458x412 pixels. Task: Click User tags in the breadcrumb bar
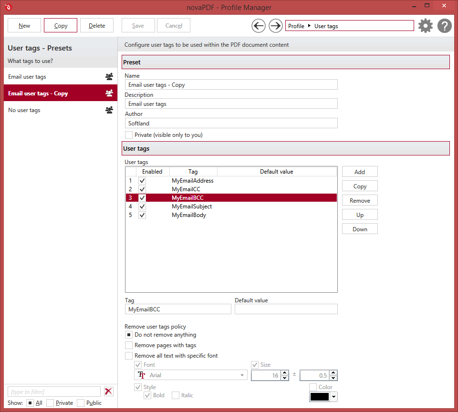[326, 26]
